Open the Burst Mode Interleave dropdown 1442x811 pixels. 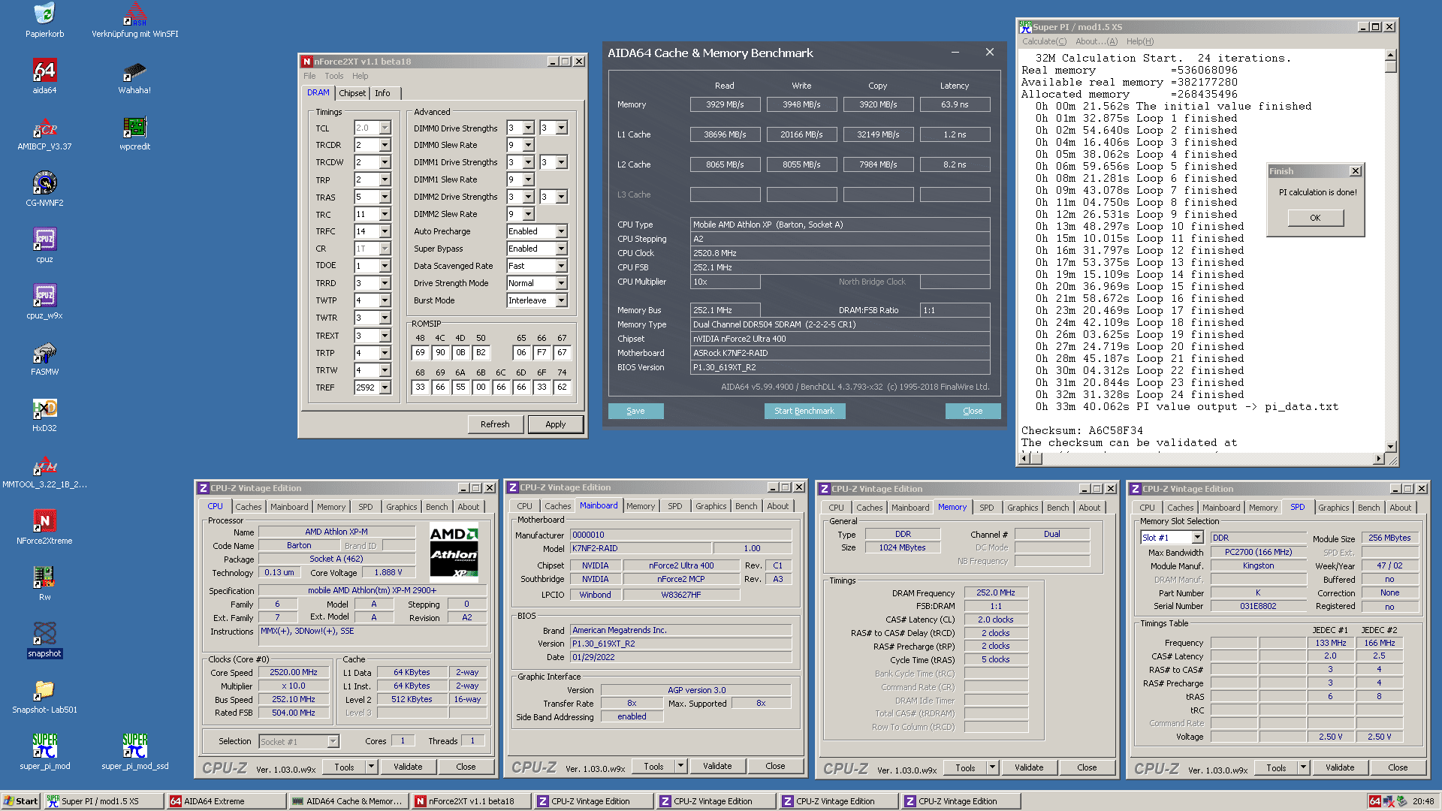tap(561, 300)
